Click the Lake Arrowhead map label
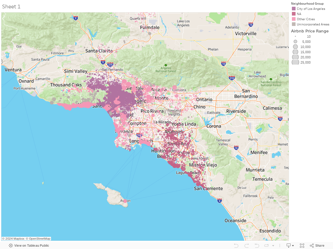 [257, 74]
